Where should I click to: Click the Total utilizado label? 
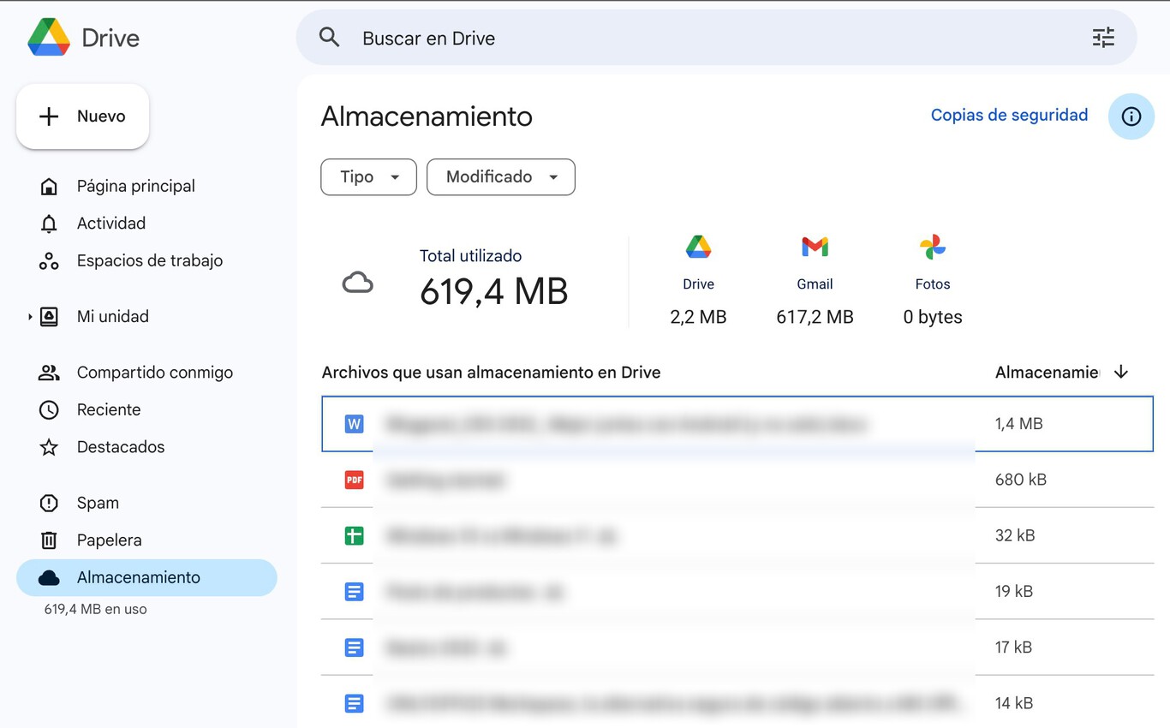click(470, 256)
